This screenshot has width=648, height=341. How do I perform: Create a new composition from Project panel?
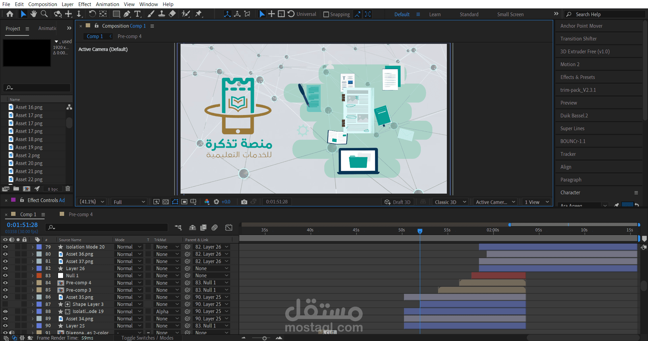pyautogui.click(x=27, y=189)
